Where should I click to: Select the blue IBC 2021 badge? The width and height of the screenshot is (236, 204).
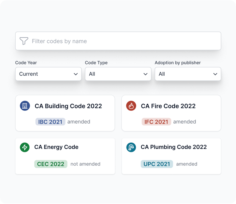click(x=50, y=122)
